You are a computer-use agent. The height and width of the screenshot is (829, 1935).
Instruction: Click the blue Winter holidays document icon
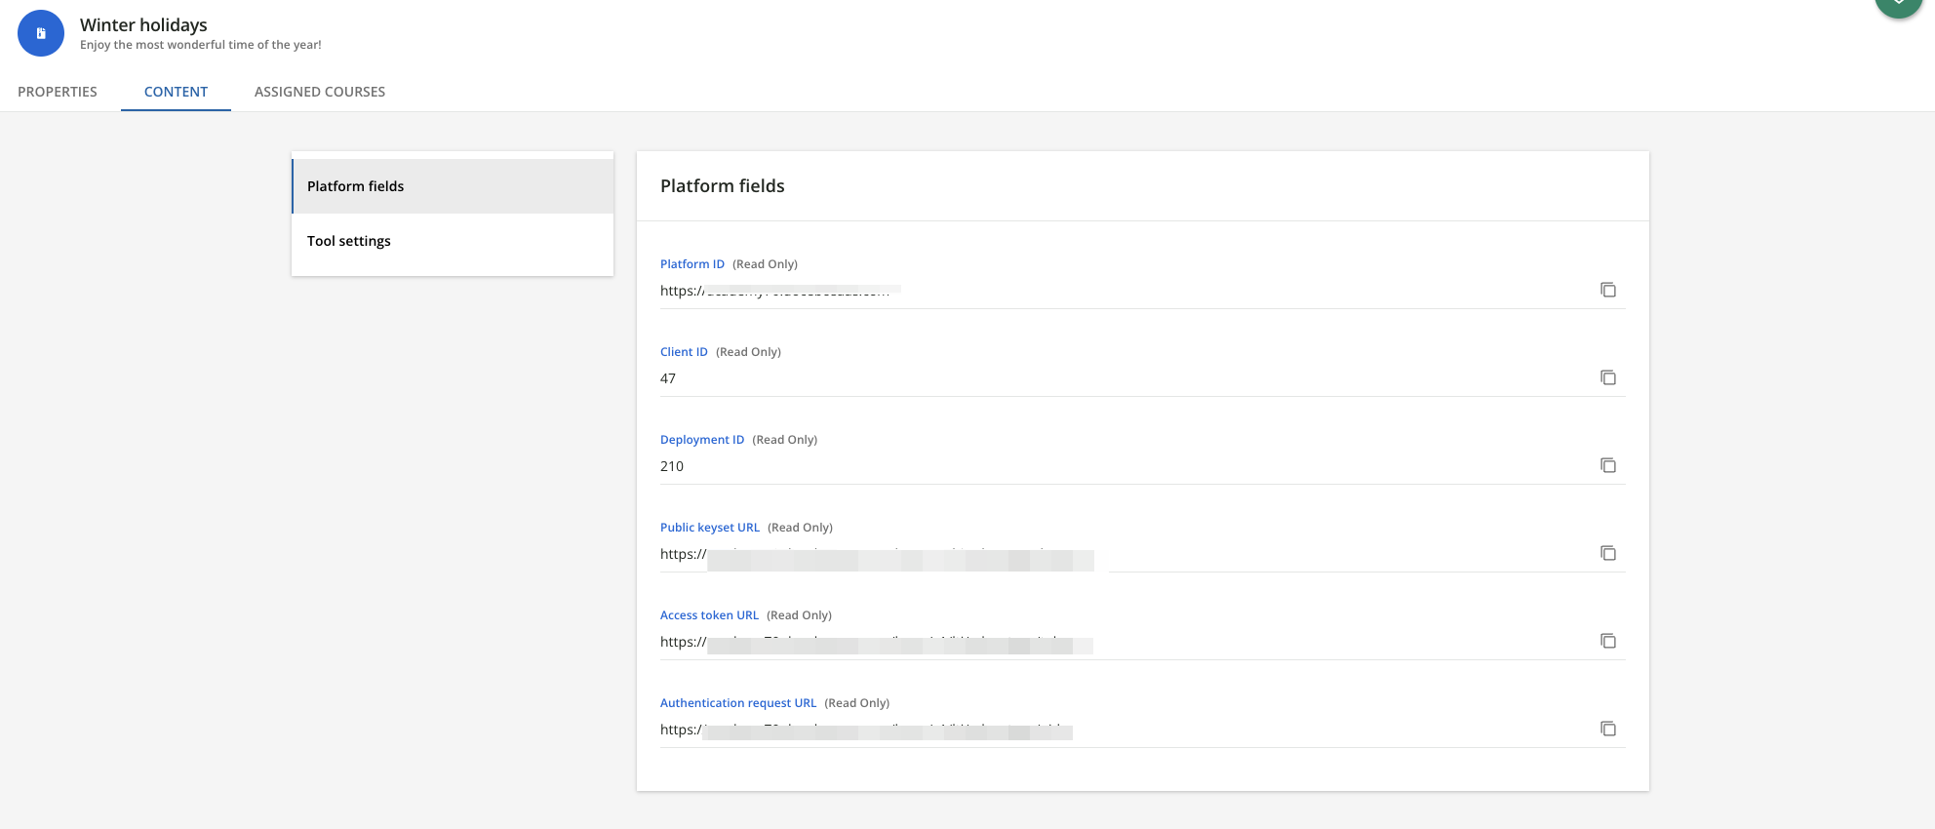coord(41,33)
